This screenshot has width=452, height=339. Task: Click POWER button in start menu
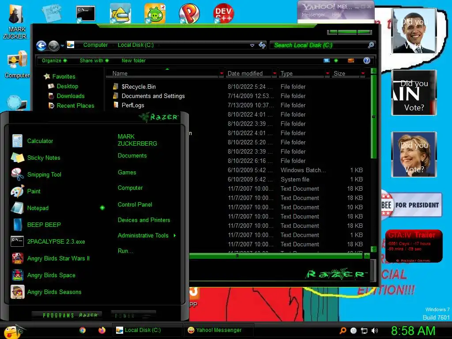[133, 316]
